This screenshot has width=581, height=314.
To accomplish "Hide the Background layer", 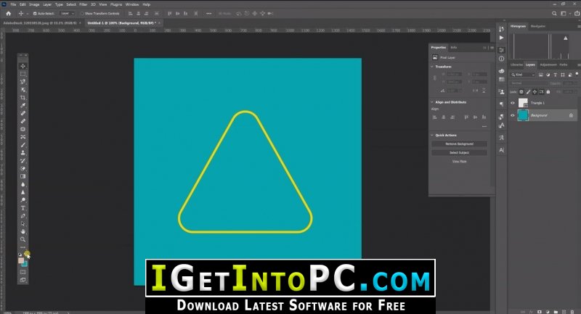I will coord(513,115).
